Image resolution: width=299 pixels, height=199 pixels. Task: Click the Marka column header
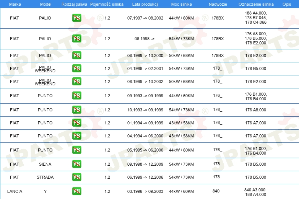[x=15, y=4]
